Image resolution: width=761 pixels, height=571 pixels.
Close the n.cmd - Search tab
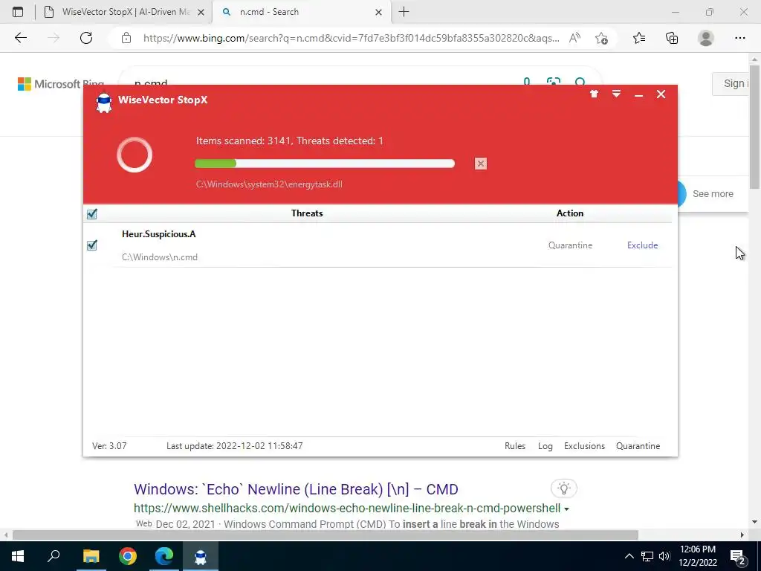pos(378,13)
